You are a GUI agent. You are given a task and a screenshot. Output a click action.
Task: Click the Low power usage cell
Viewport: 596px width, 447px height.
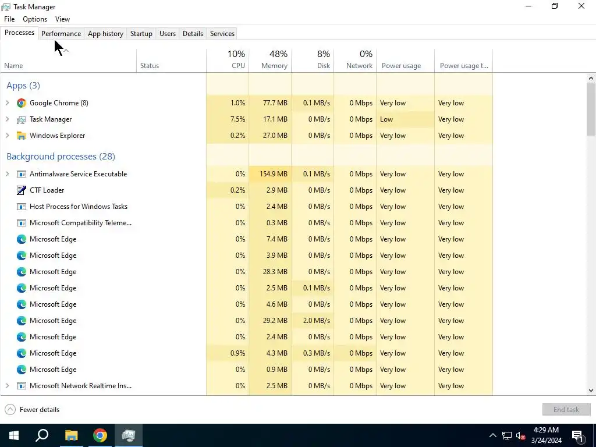[x=406, y=119]
